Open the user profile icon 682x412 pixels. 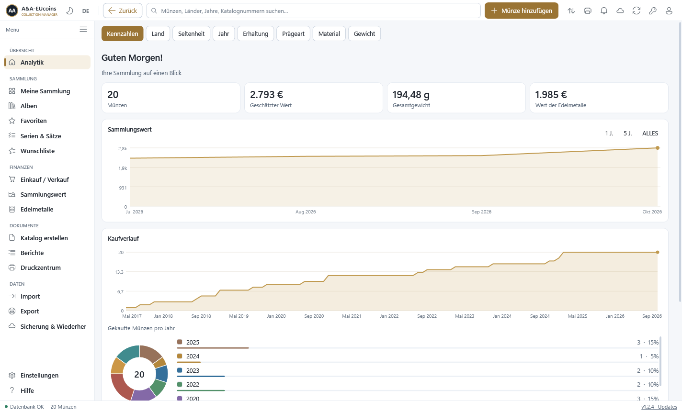pyautogui.click(x=669, y=11)
